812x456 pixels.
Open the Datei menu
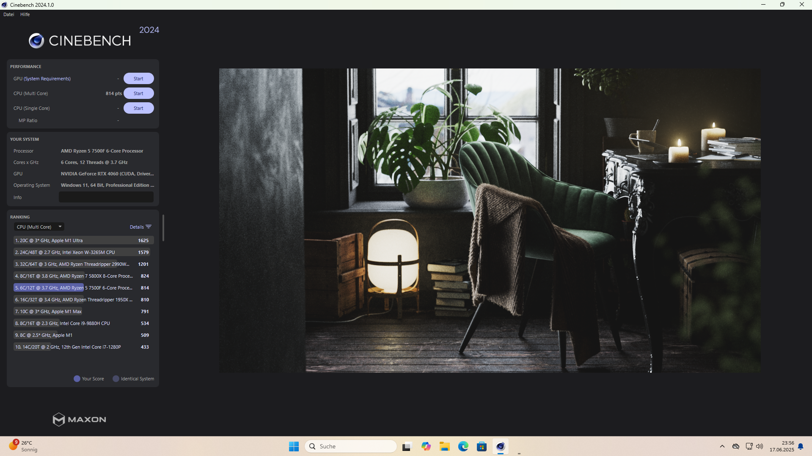tap(8, 14)
